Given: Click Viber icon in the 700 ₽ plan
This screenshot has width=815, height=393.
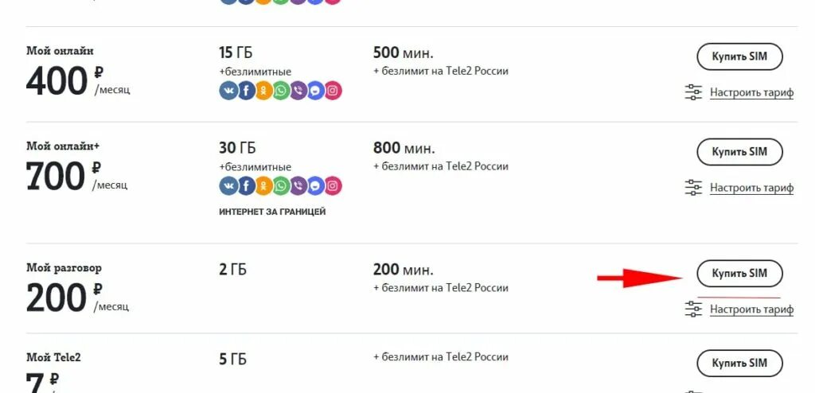Looking at the screenshot, I should pos(298,186).
